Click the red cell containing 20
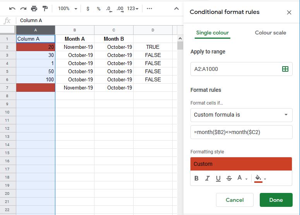The width and height of the screenshot is (300, 215). pos(36,47)
